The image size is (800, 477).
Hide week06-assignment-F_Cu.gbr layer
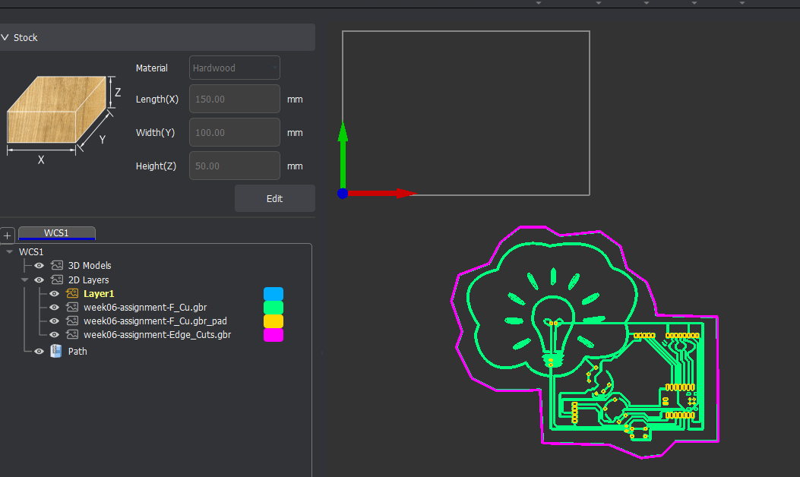[x=54, y=307]
